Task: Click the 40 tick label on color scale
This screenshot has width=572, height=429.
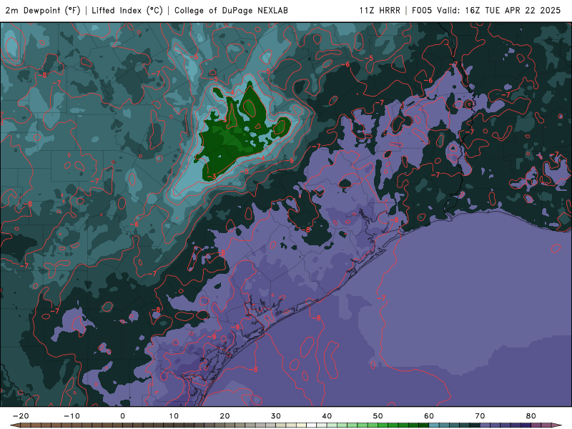Action: 327,416
